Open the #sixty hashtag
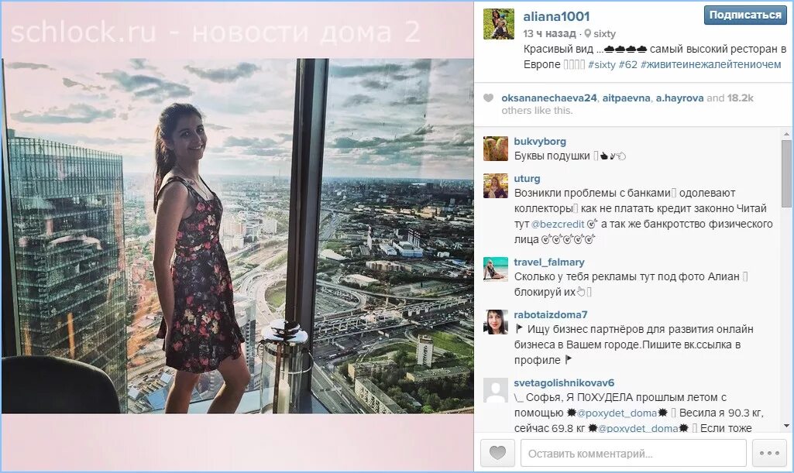Screen dimensions: 794x473 (602, 64)
